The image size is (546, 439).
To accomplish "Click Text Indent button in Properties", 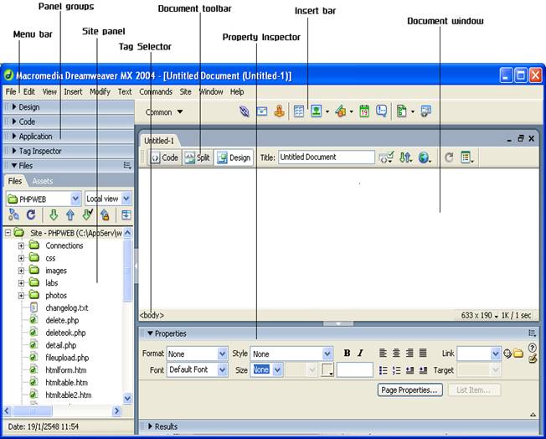I will 423,370.
